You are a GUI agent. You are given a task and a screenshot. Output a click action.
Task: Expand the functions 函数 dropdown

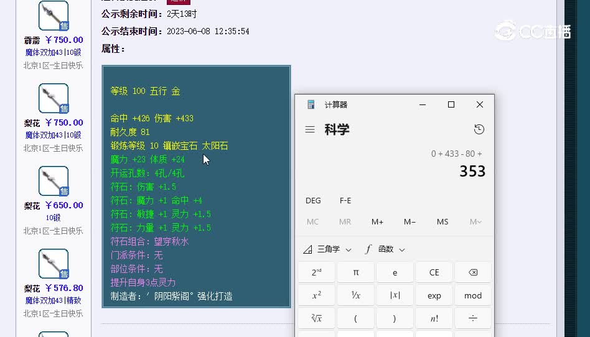(385, 249)
